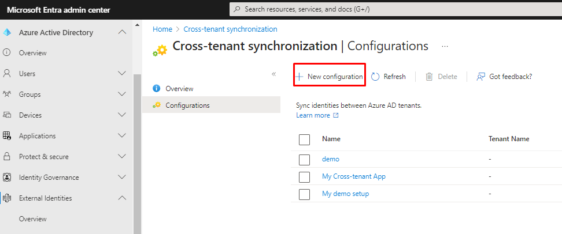Screen dimensions: 562x234
Task: Click the Azure Active Directory diamond icon
Action: (x=8, y=32)
